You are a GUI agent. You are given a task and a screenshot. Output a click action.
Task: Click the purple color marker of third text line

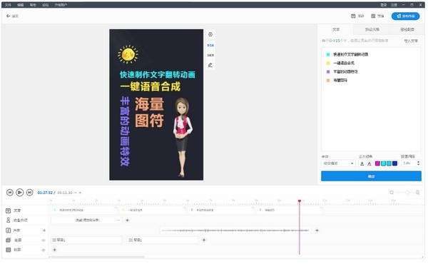tap(328, 71)
